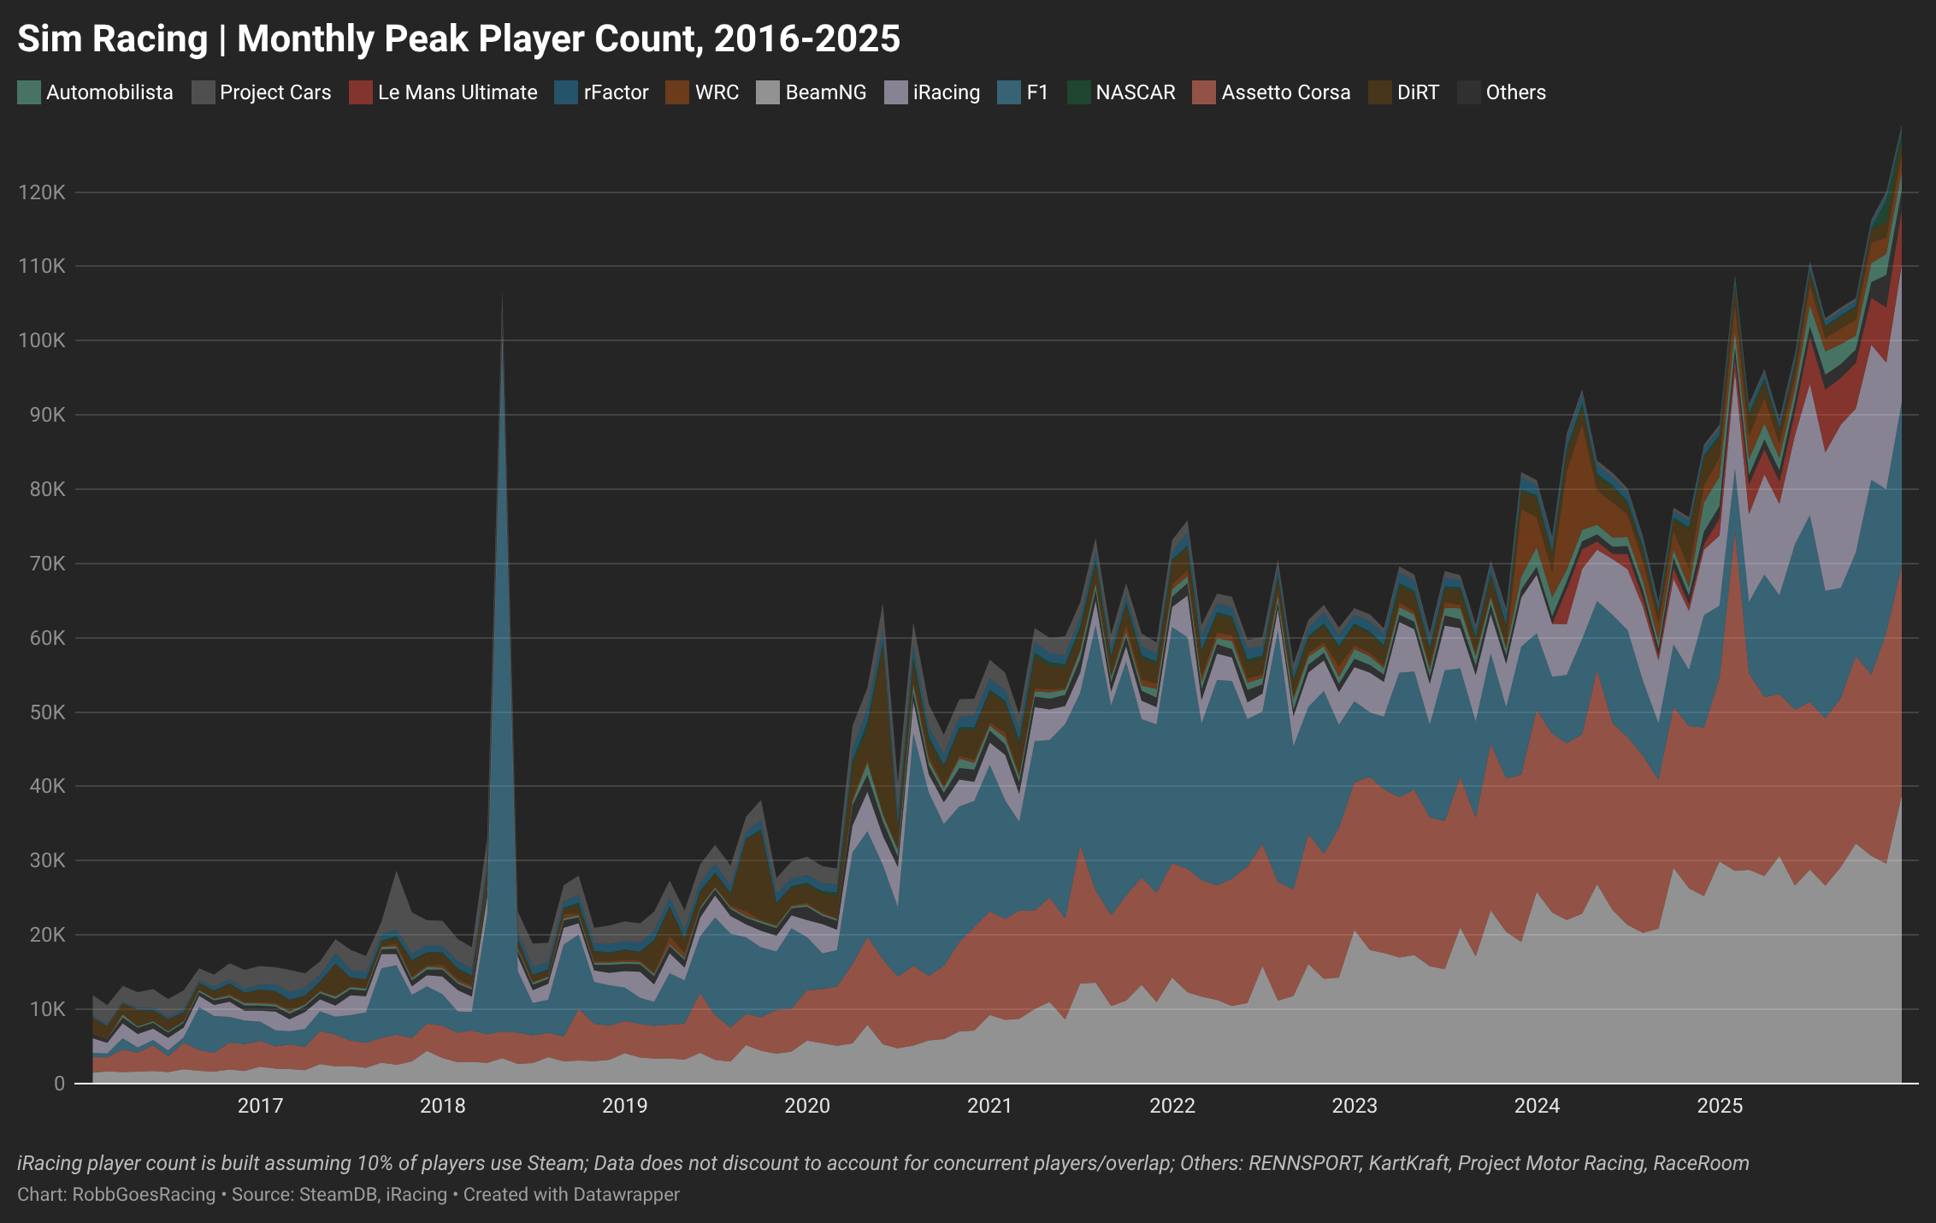The width and height of the screenshot is (1936, 1223).
Task: Click the 2018 x-axis label
Action: coord(443,1106)
